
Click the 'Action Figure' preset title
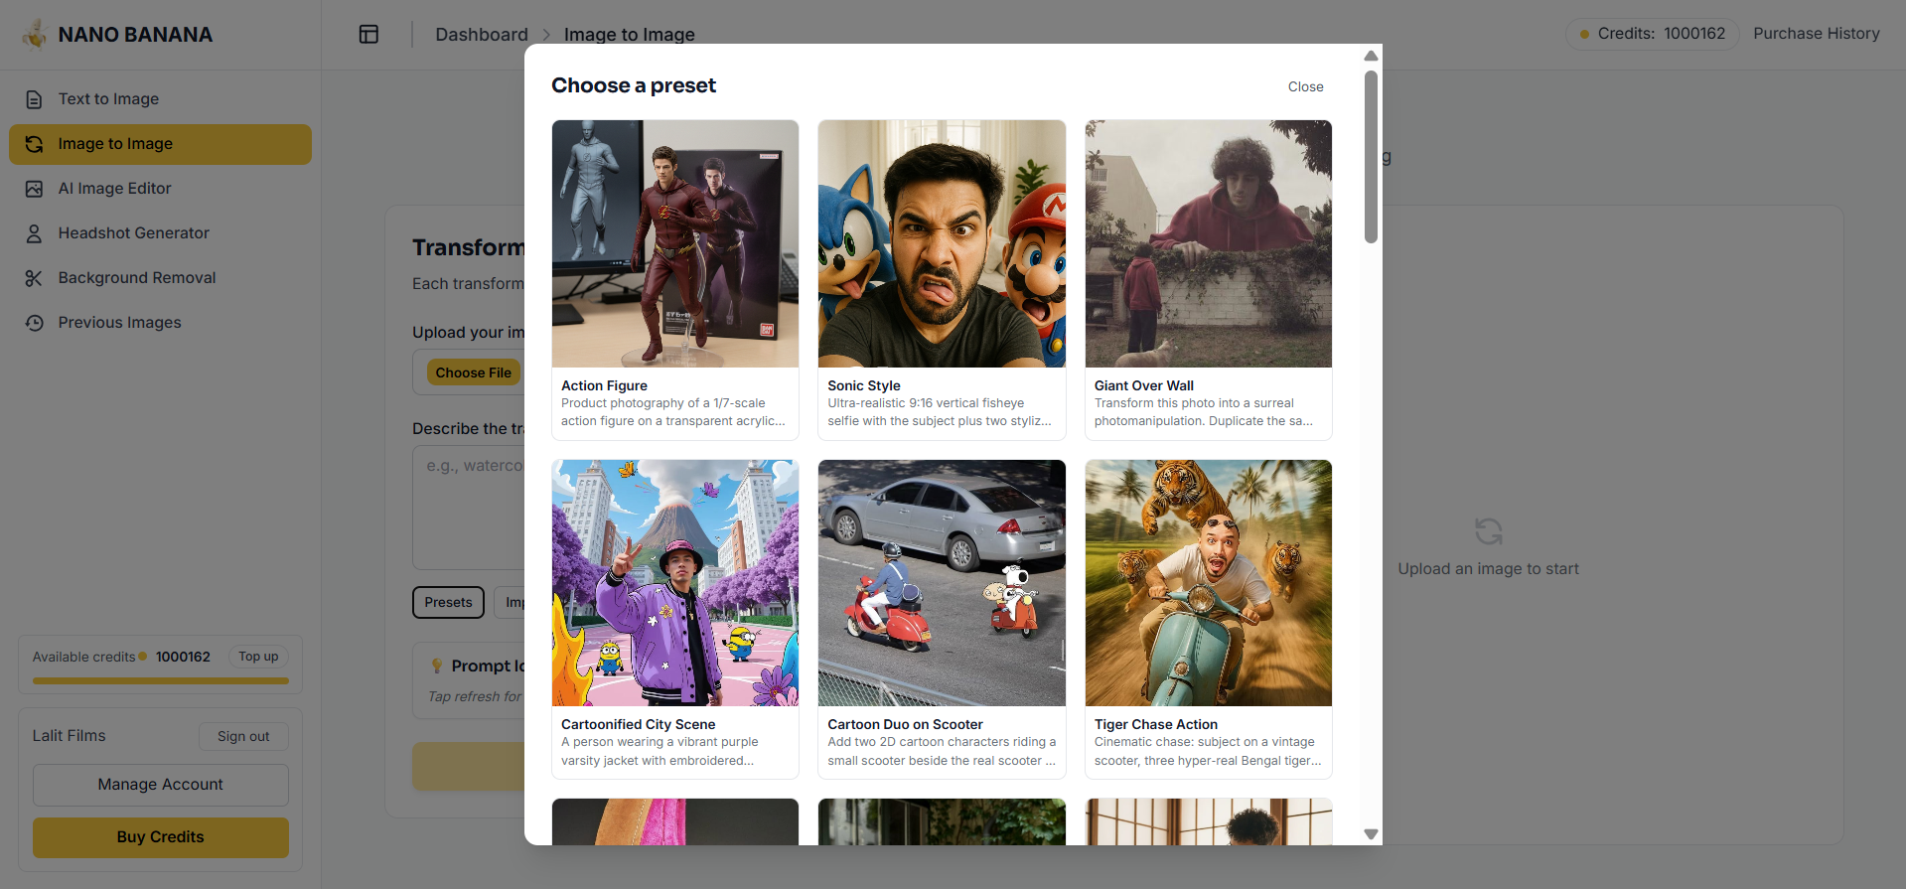(x=604, y=385)
